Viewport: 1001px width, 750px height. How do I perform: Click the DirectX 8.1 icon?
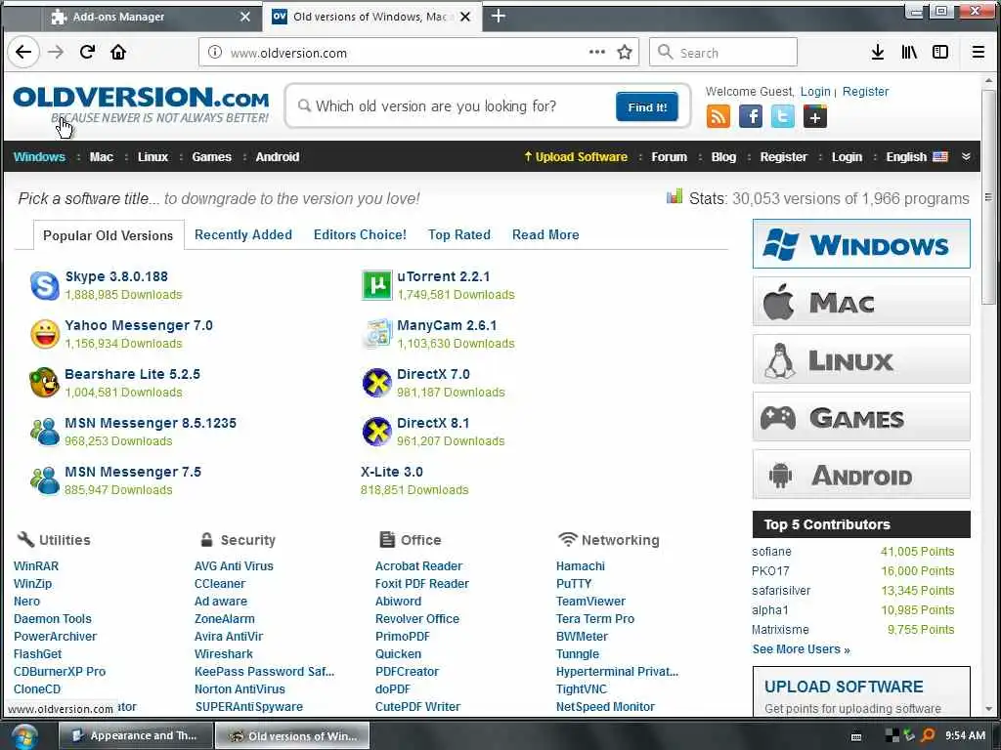[376, 432]
